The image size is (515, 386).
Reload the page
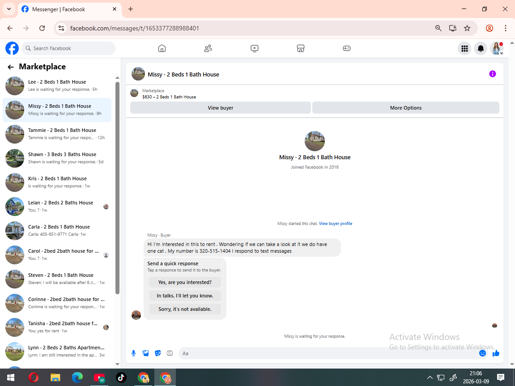click(42, 28)
